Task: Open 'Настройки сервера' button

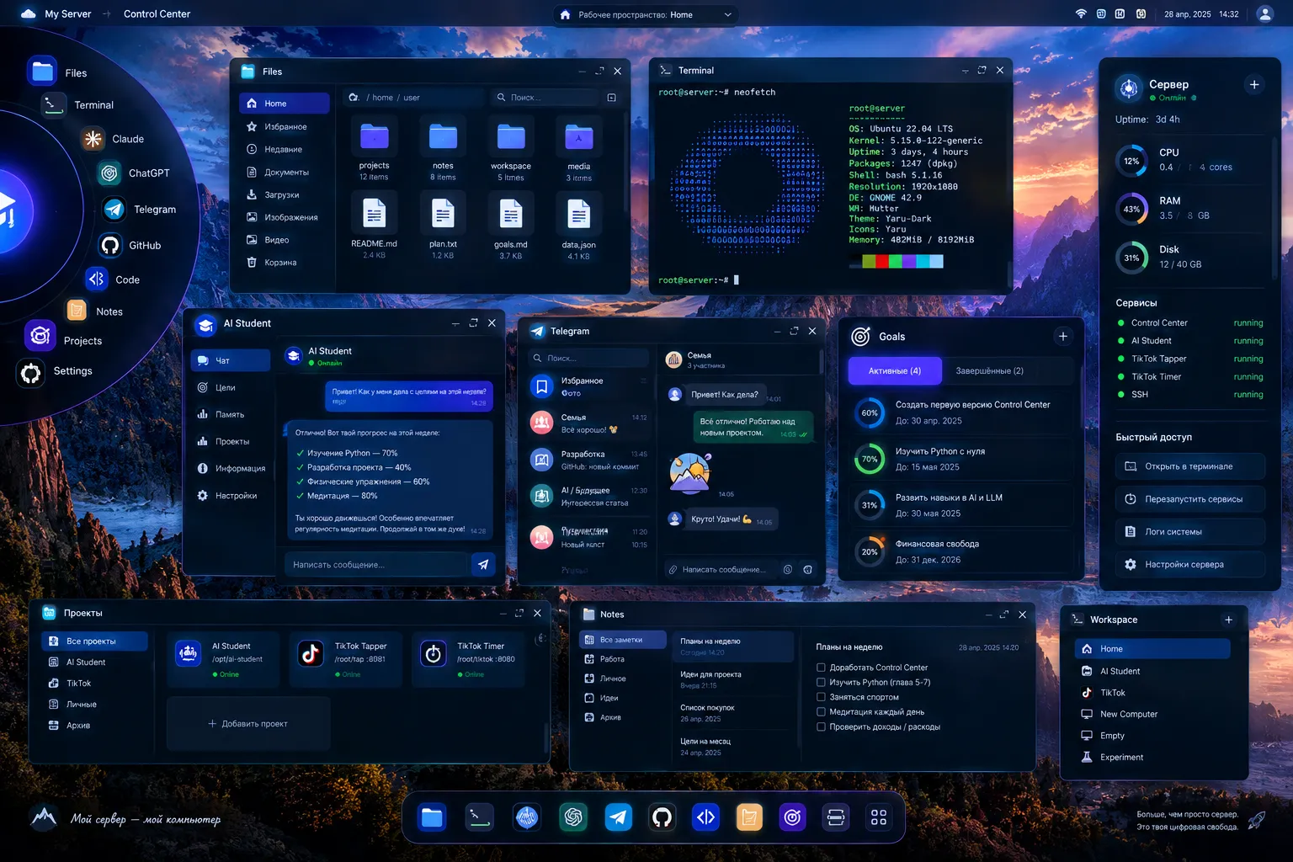Action: pos(1190,565)
